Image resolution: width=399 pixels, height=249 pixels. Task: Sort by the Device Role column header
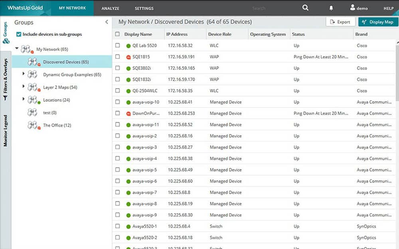click(x=220, y=34)
